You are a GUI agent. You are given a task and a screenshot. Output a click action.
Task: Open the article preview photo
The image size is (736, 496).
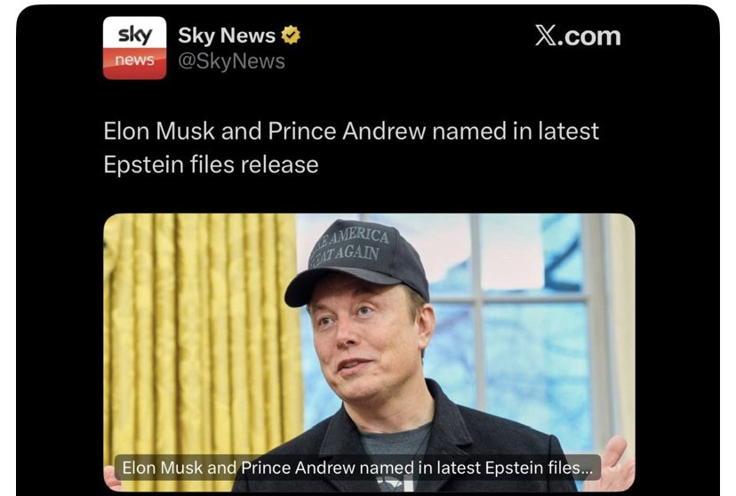[x=369, y=352]
